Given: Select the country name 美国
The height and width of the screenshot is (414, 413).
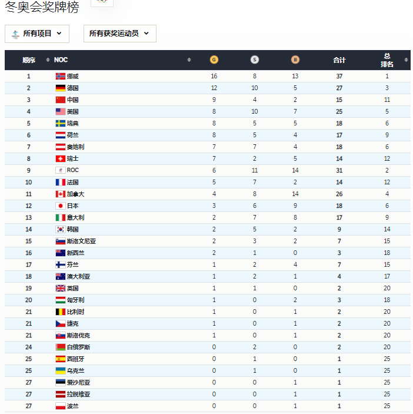Looking at the screenshot, I should click(x=72, y=111).
